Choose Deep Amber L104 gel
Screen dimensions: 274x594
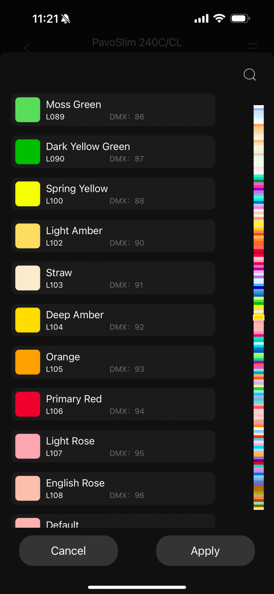[x=113, y=320]
